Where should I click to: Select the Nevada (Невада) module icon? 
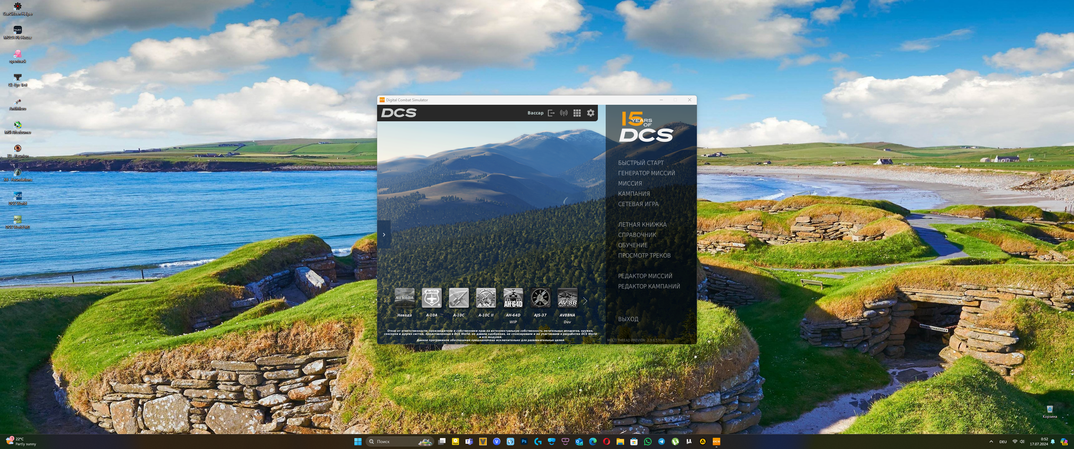(x=404, y=298)
